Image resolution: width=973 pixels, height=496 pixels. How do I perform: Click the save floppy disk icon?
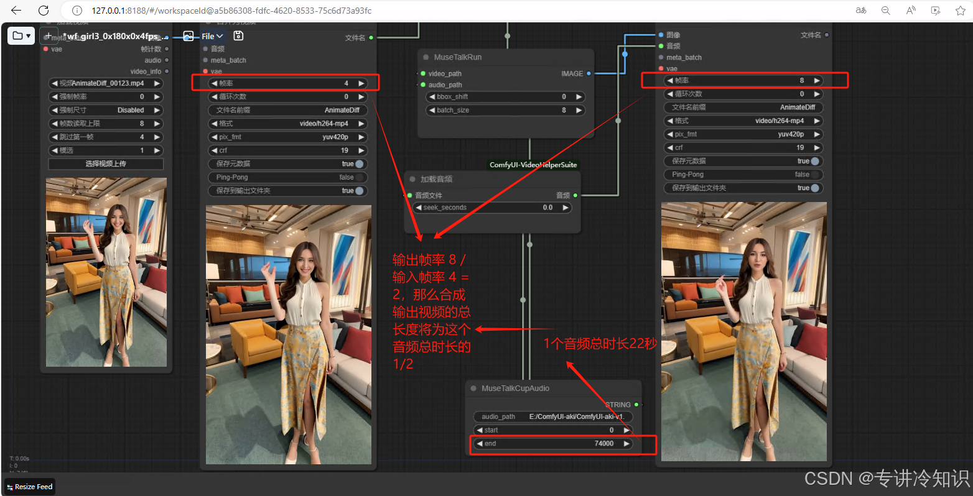pyautogui.click(x=238, y=36)
